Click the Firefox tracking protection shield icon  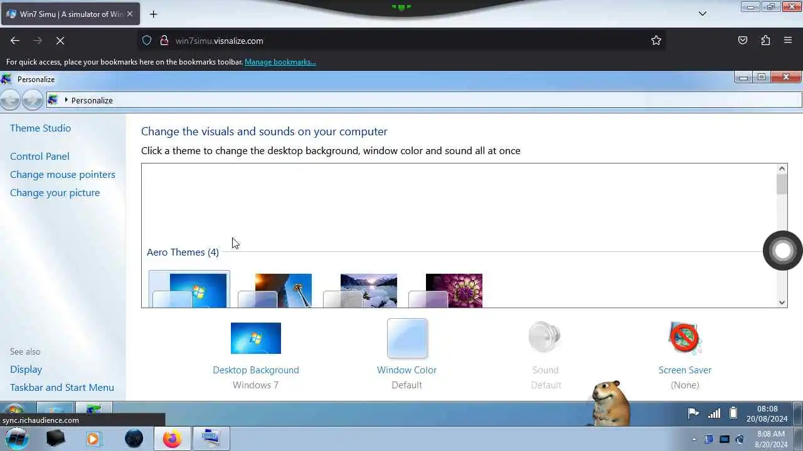[x=147, y=40]
